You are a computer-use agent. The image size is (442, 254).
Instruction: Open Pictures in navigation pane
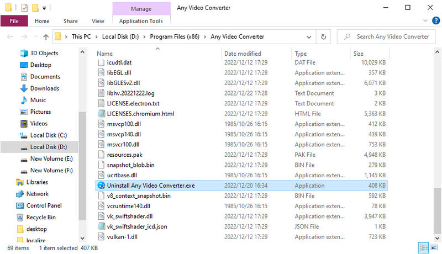click(x=40, y=112)
